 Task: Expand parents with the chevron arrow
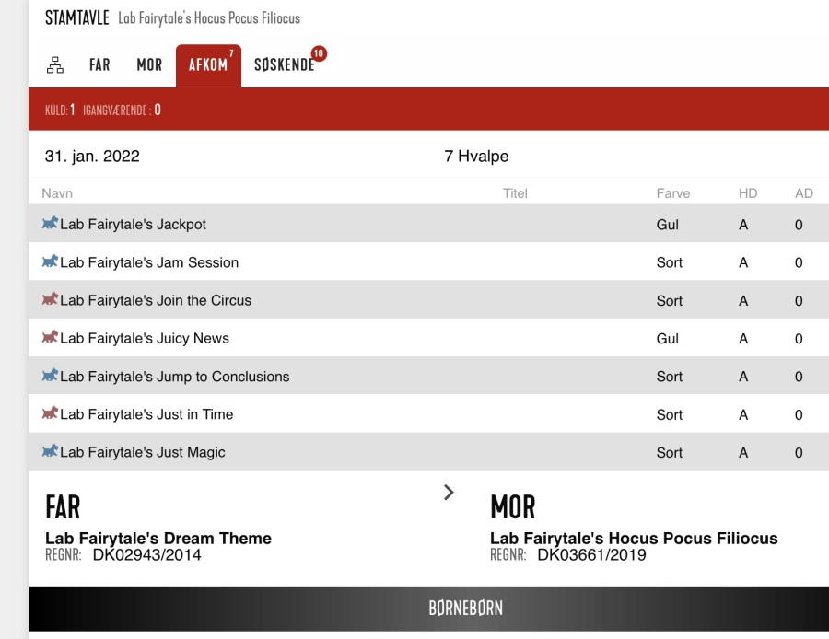449,493
